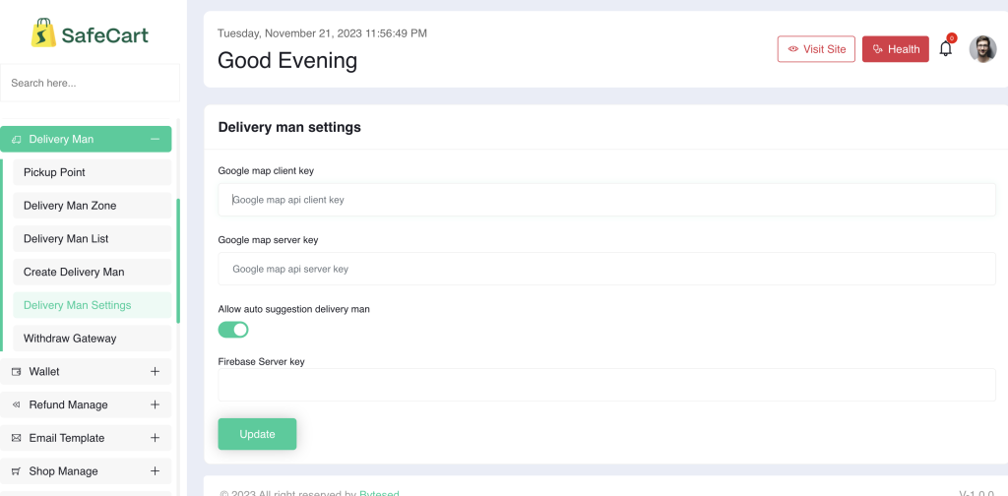
Task: Select Delivery Man Settings item
Action: tap(92, 305)
